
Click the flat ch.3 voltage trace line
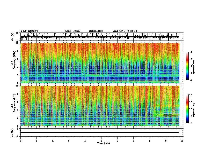[x=100, y=132]
